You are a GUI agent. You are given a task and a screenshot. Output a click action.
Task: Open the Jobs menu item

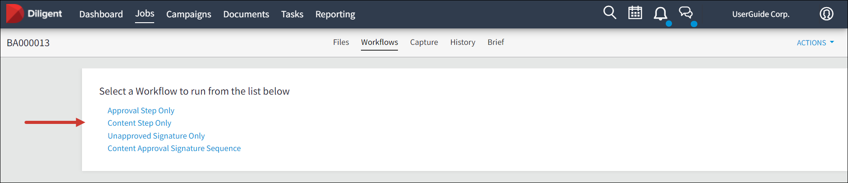point(145,14)
